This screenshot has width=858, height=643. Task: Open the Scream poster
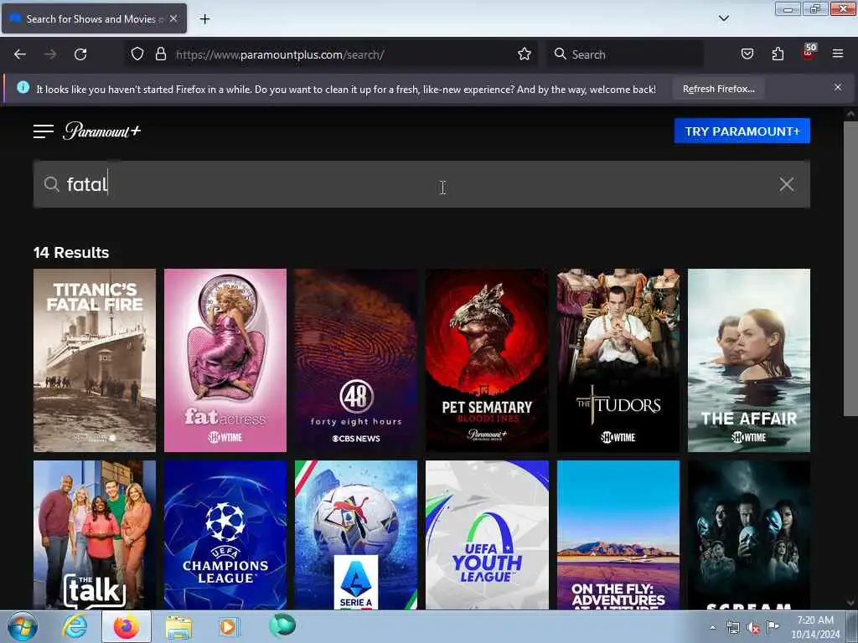tap(749, 535)
